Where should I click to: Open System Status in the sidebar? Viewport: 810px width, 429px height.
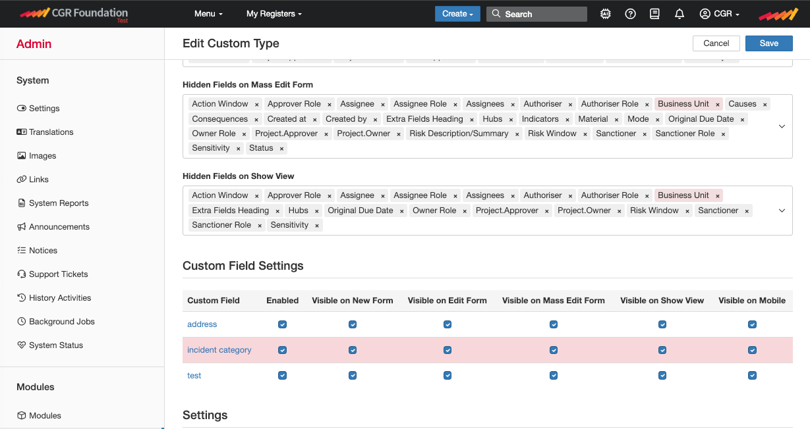56,345
